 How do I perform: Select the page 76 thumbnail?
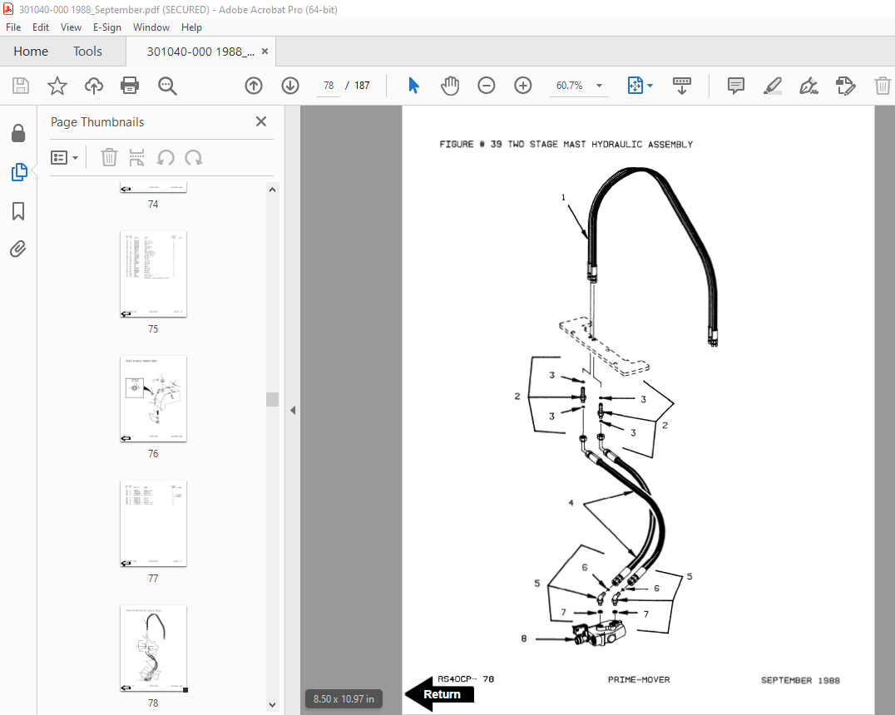pyautogui.click(x=153, y=398)
